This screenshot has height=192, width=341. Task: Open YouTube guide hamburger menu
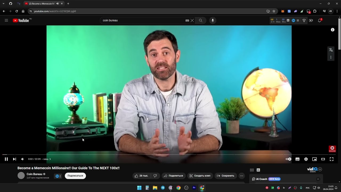click(x=6, y=20)
